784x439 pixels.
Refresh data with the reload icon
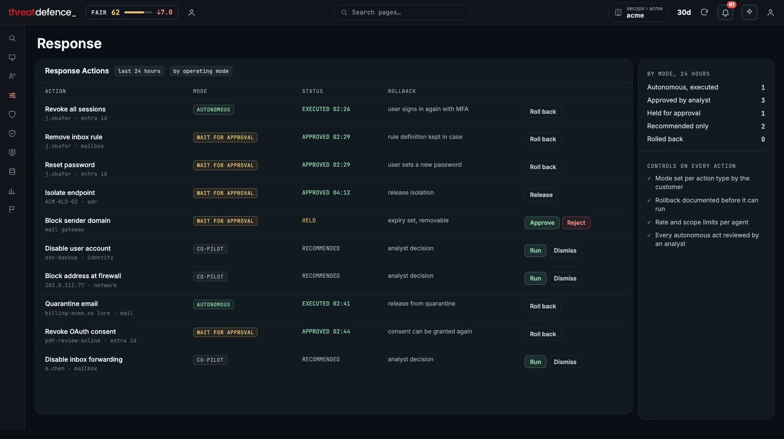(x=704, y=13)
